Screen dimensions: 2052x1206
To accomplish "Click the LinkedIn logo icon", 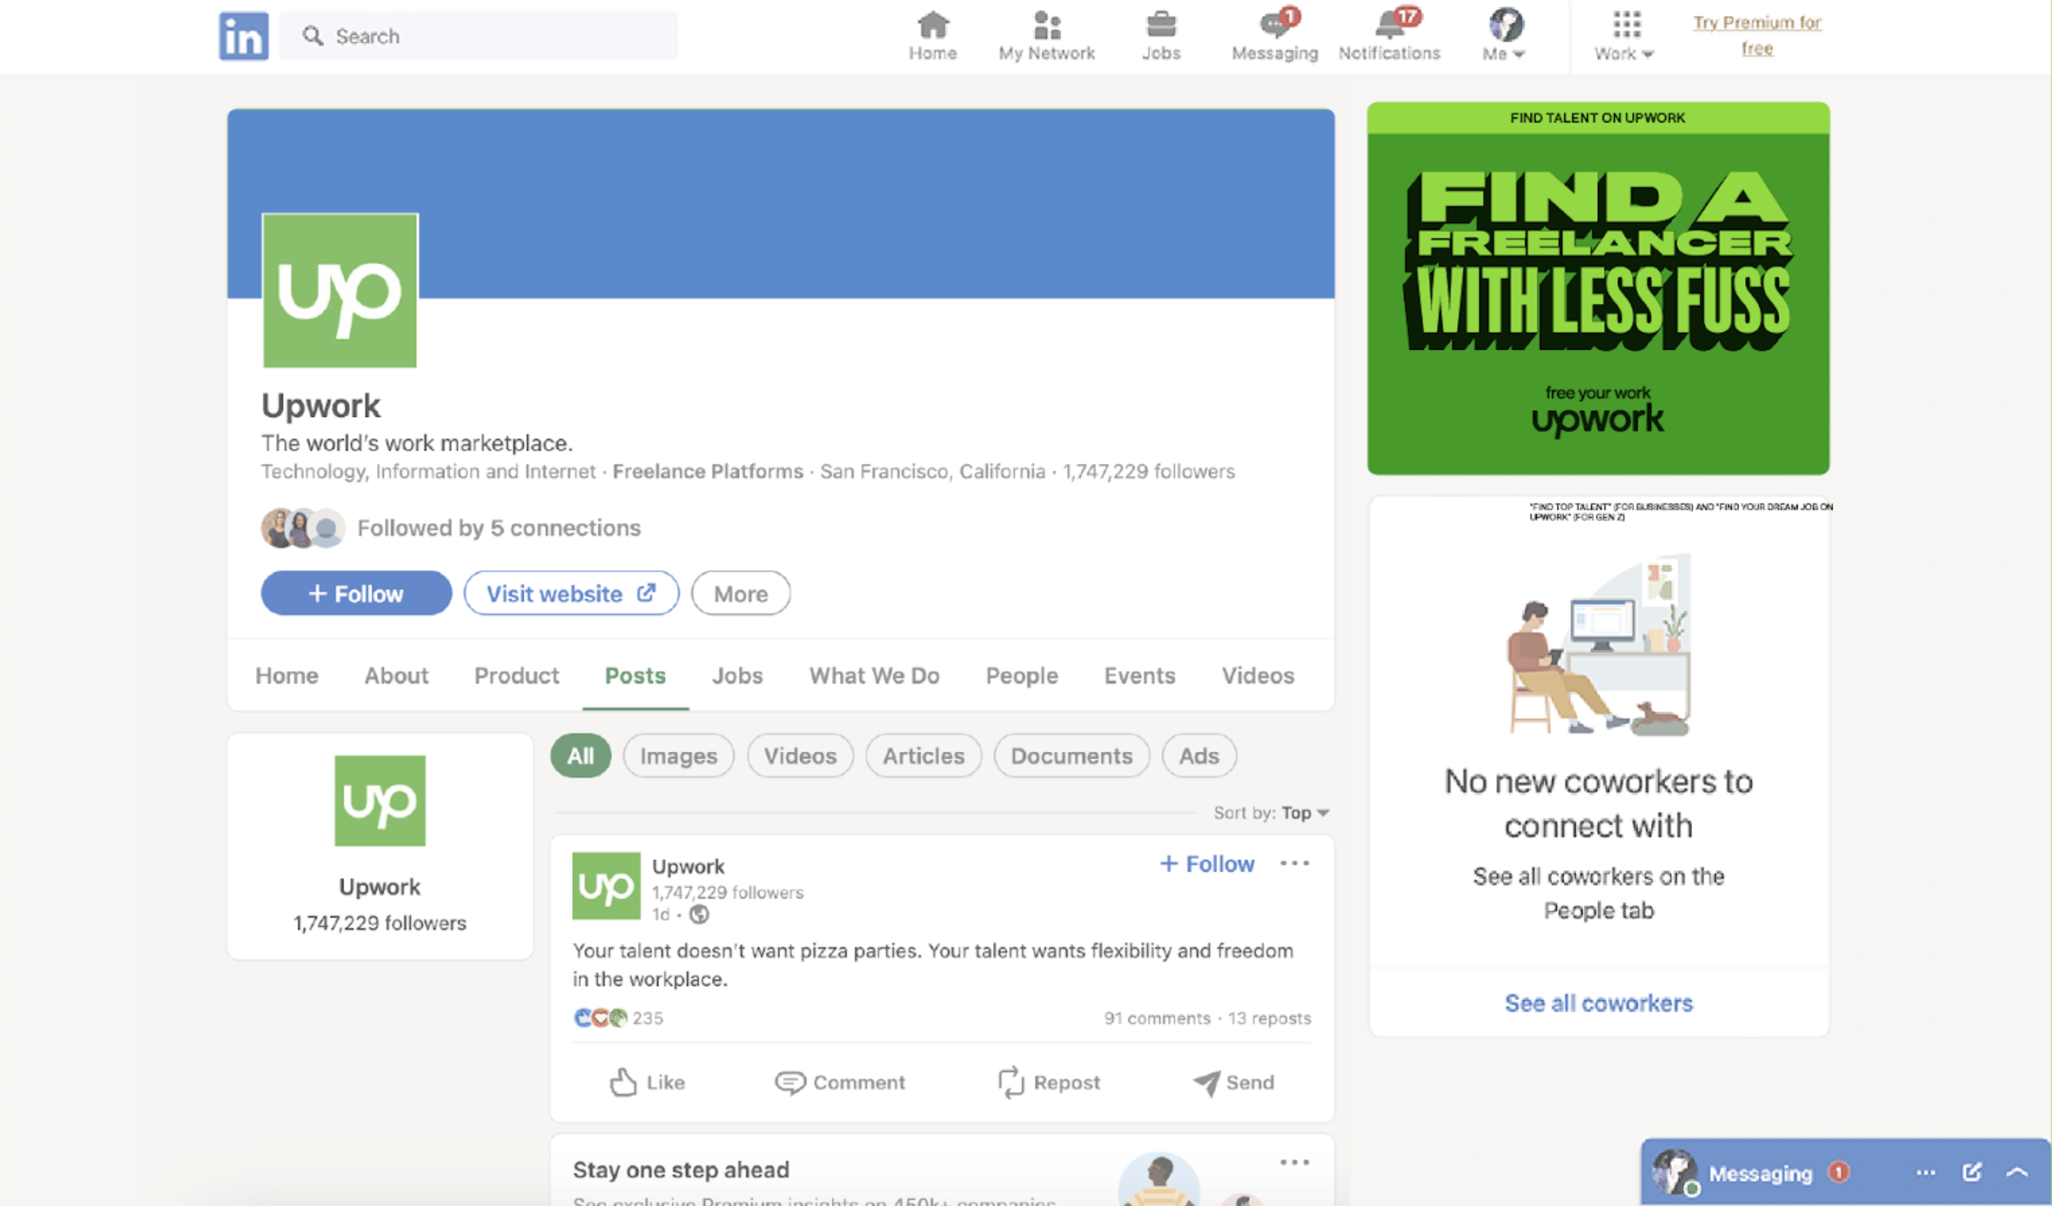I will pos(243,36).
